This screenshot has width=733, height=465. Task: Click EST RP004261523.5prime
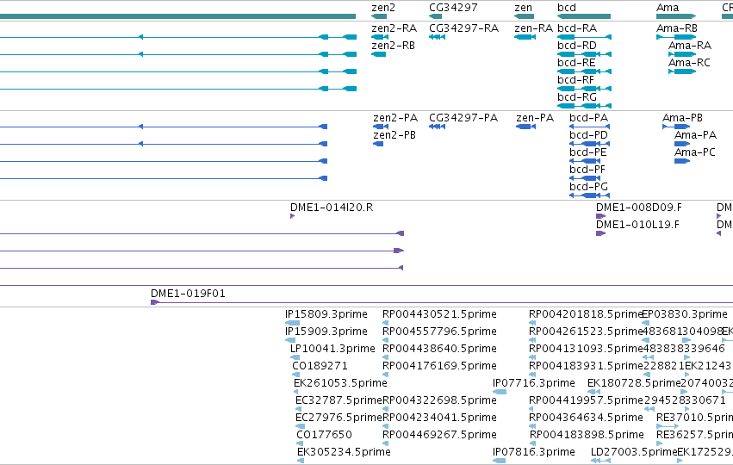(x=586, y=332)
